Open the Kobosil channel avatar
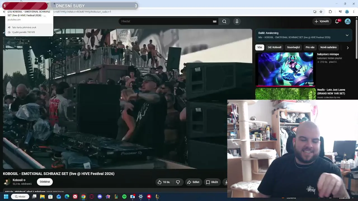This screenshot has height=201, width=358. [6, 182]
